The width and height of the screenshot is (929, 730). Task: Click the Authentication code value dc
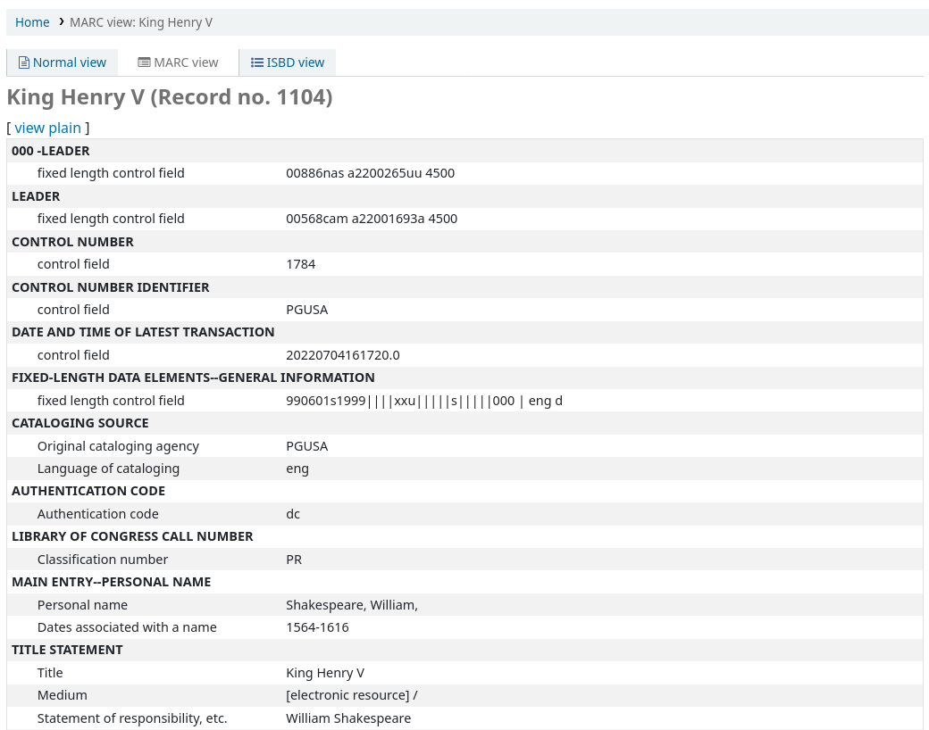coord(293,514)
